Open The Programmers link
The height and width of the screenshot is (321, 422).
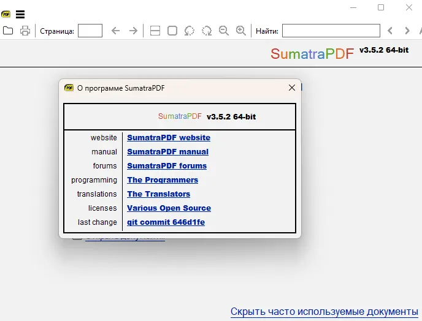[x=163, y=180]
